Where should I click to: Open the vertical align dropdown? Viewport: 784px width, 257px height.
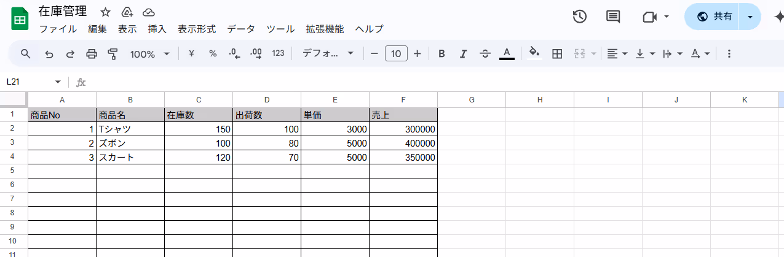pos(645,54)
